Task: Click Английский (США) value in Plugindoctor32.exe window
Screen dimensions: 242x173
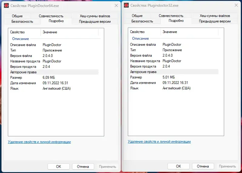Action: coord(177,88)
